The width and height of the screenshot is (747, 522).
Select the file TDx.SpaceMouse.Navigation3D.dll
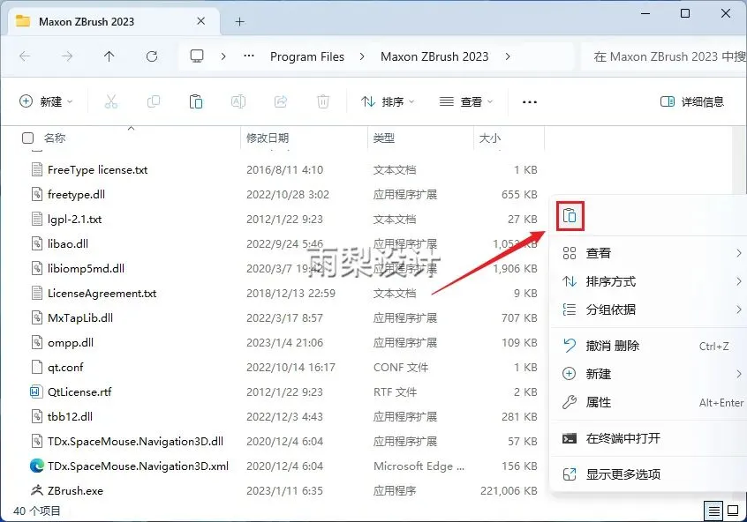[135, 441]
